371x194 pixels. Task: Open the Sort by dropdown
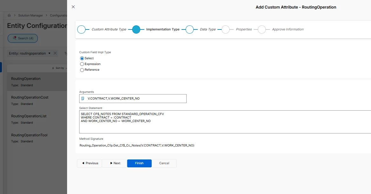60,68
